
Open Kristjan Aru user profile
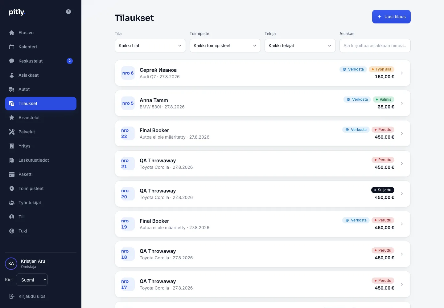41,264
